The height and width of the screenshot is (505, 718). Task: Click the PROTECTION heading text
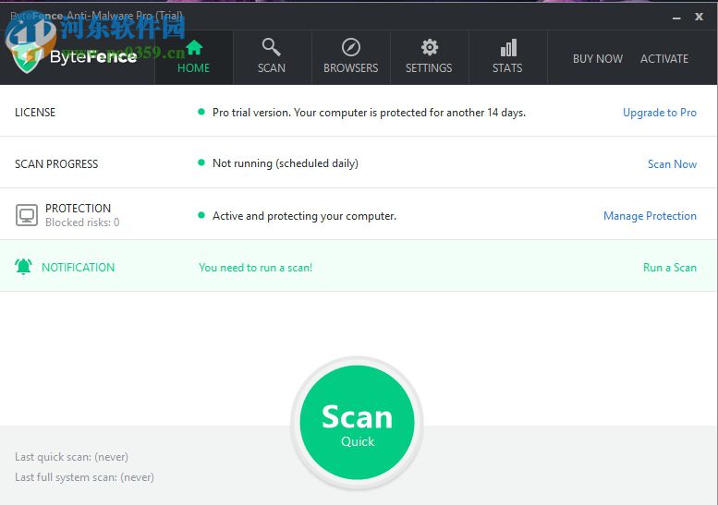pos(78,208)
